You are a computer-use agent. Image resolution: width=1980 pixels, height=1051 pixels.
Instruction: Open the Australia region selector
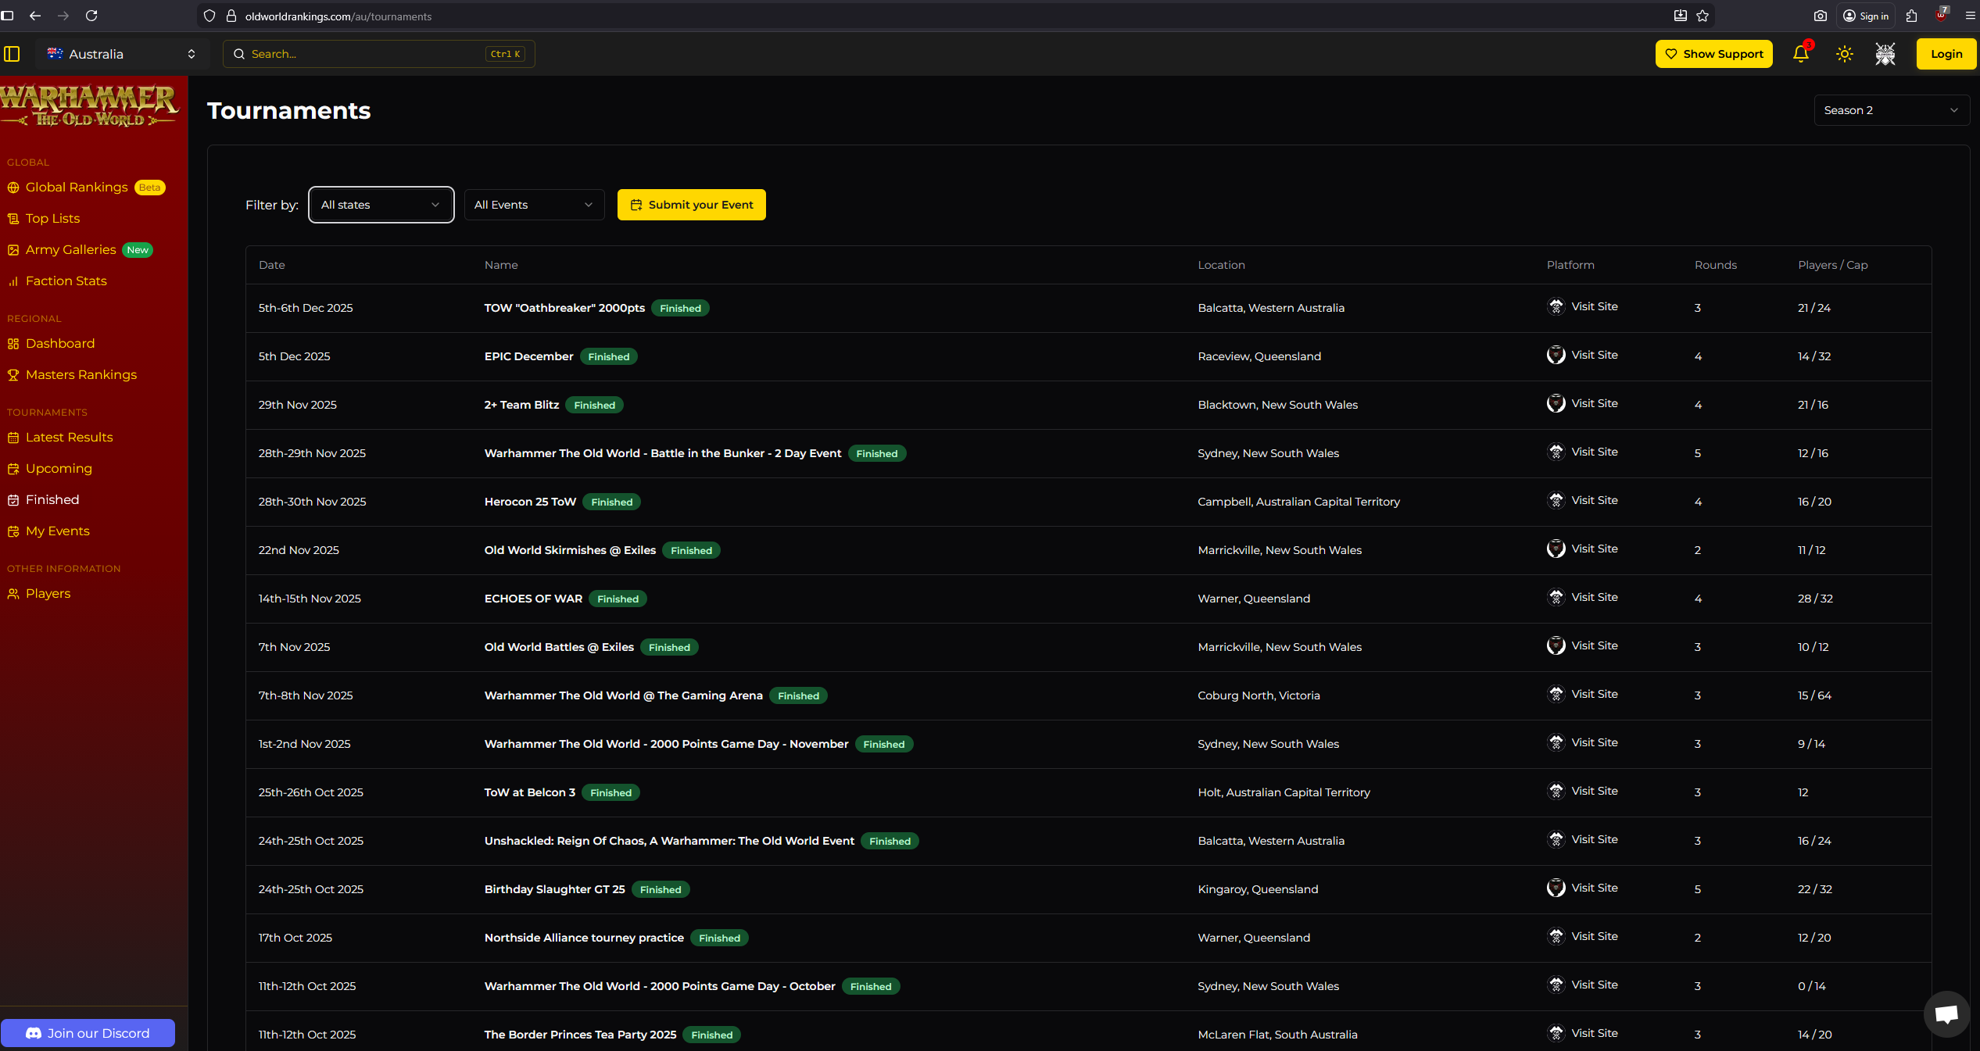pos(121,54)
